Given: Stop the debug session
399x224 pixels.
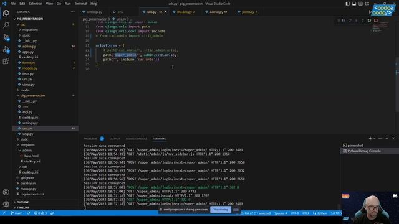Looking at the screenshot, I should (376, 21).
